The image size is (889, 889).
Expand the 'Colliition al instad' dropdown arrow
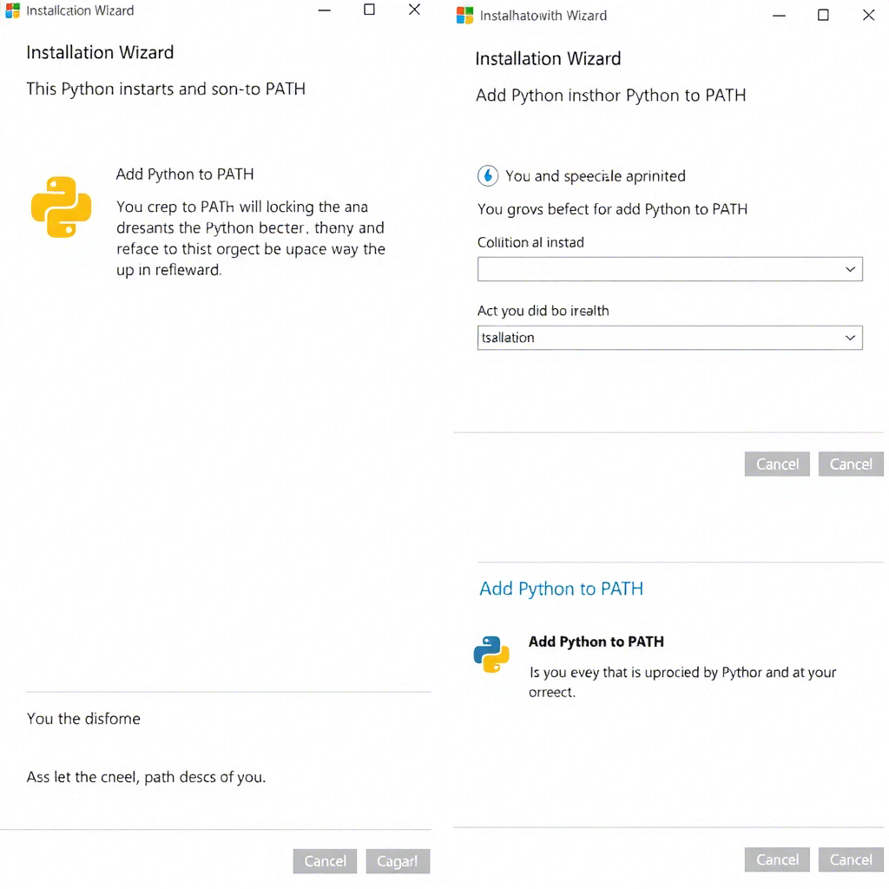(x=850, y=270)
